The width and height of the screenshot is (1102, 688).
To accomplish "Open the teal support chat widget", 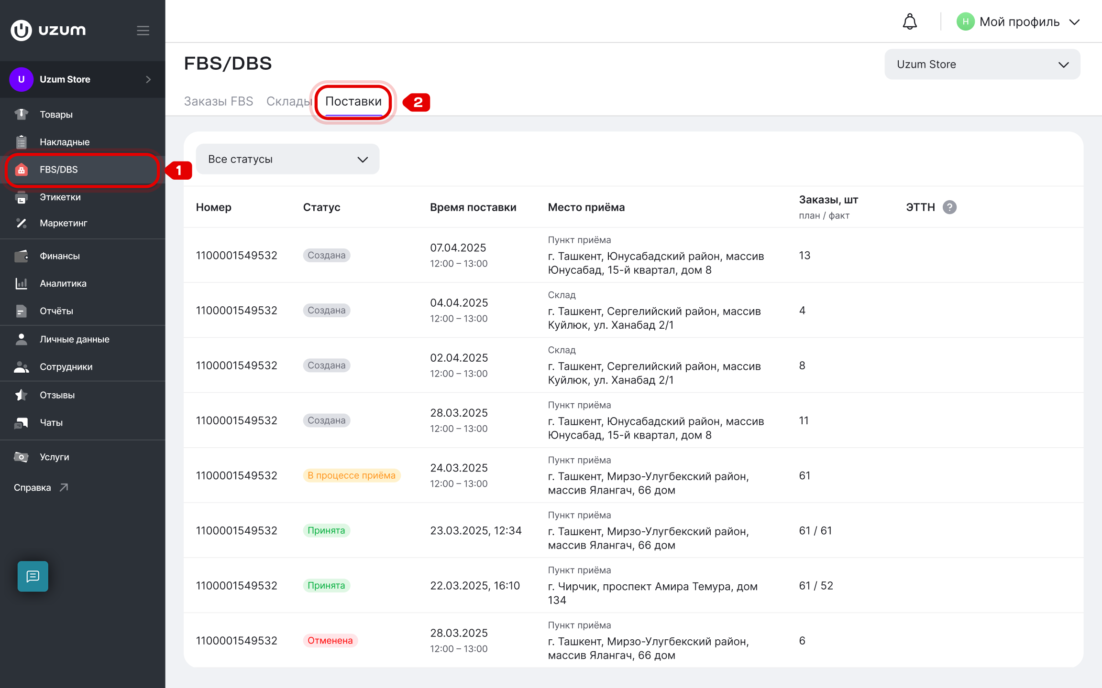I will [33, 576].
